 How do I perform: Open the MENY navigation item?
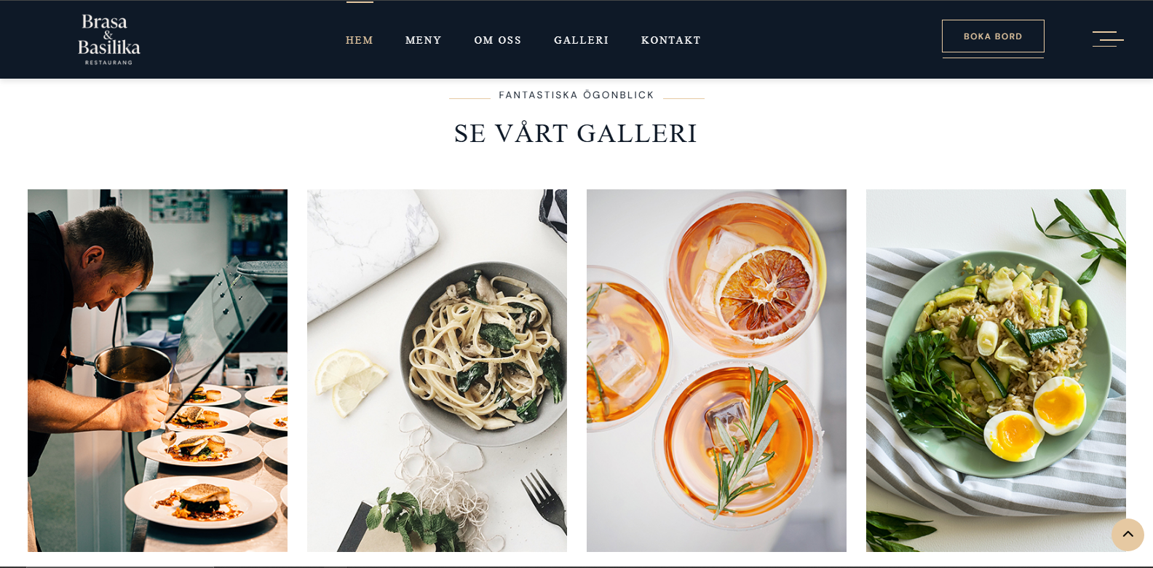click(424, 40)
